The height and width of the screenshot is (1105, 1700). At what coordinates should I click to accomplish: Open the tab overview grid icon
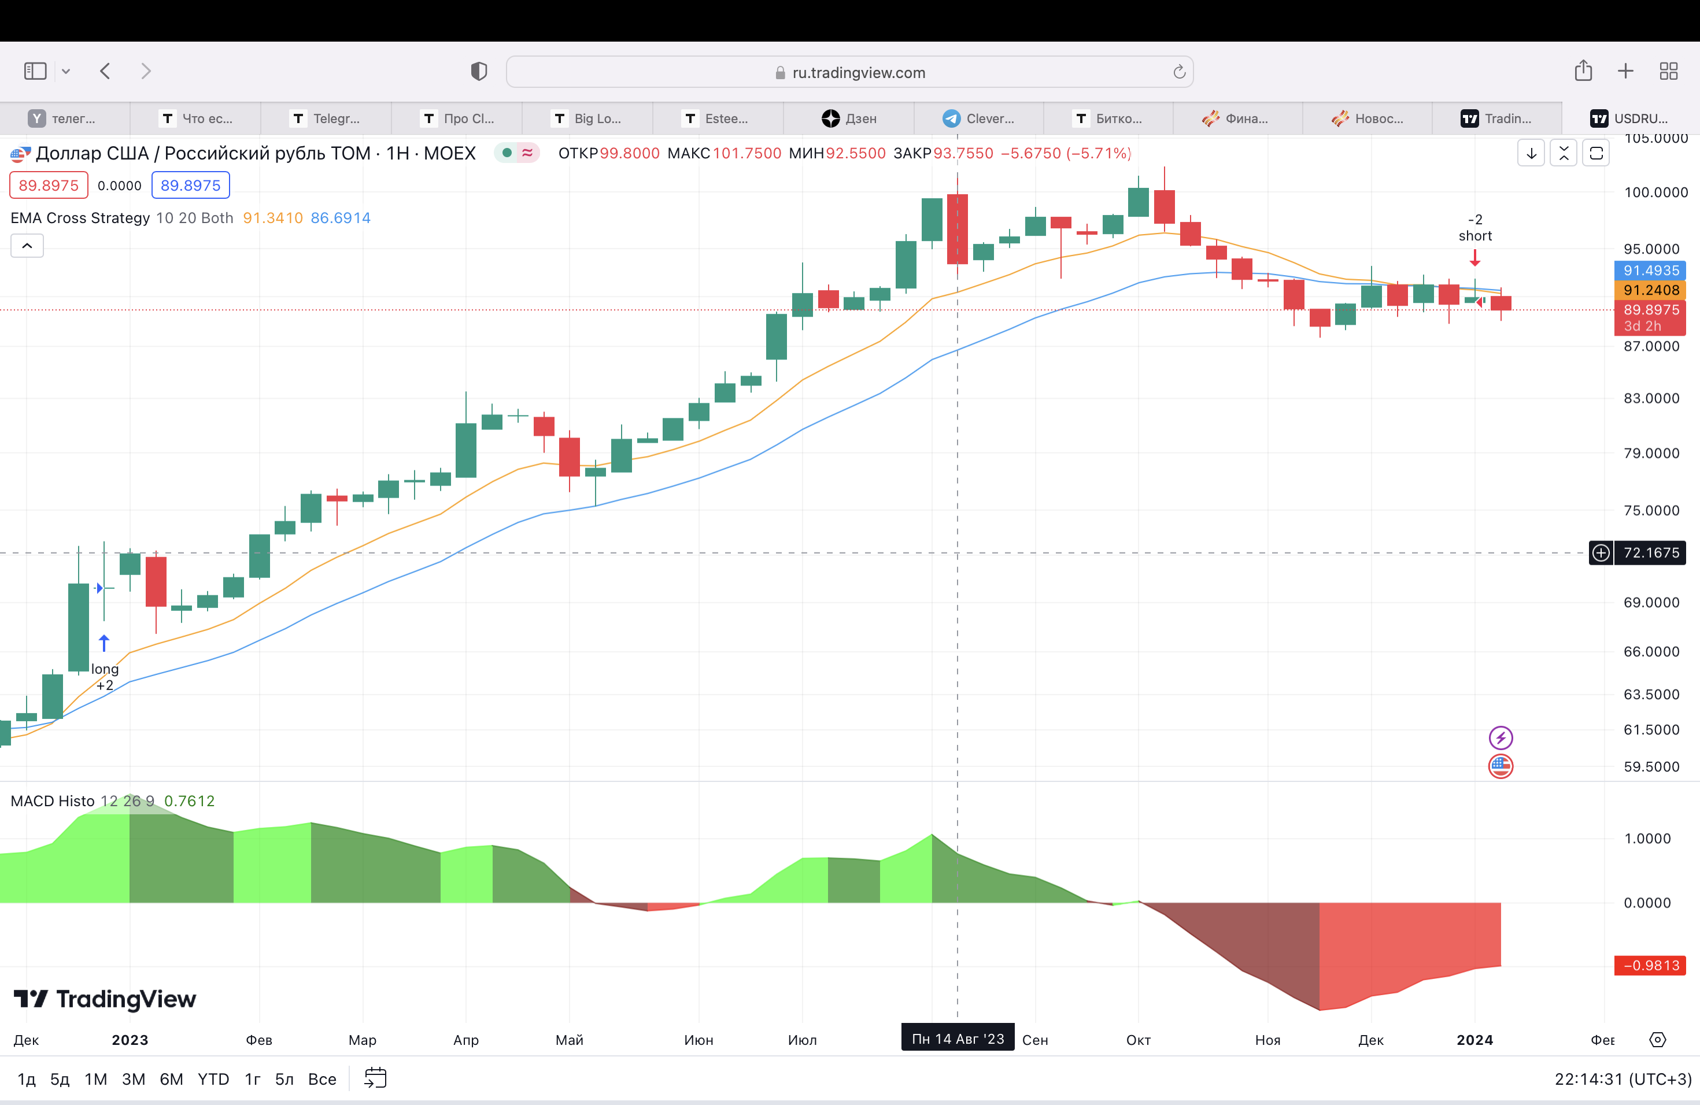click(x=1669, y=72)
